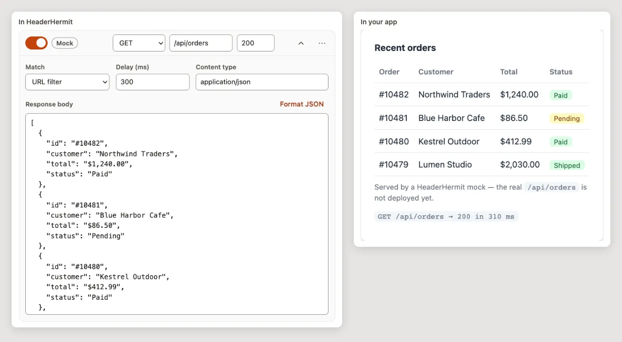622x342 pixels.
Task: Select order #10482 cell
Action: (394, 95)
